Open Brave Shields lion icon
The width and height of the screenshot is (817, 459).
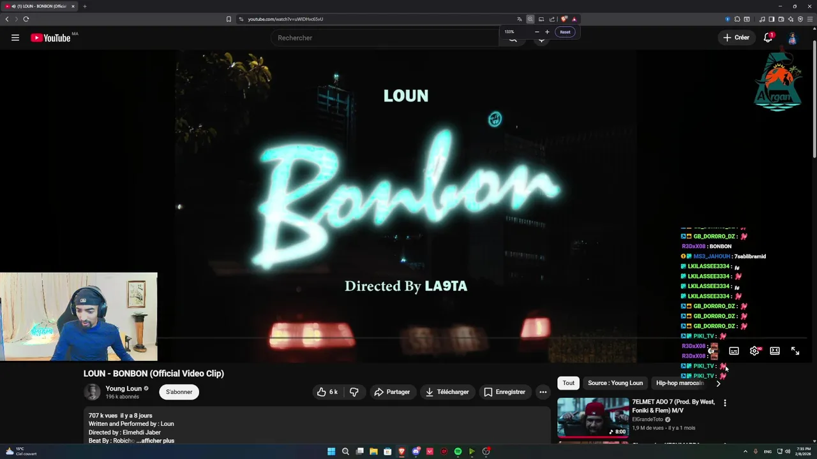564,19
